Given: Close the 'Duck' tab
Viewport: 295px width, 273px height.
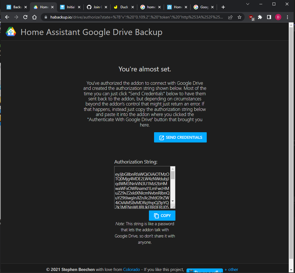Looking at the screenshot, I should point(133,7).
